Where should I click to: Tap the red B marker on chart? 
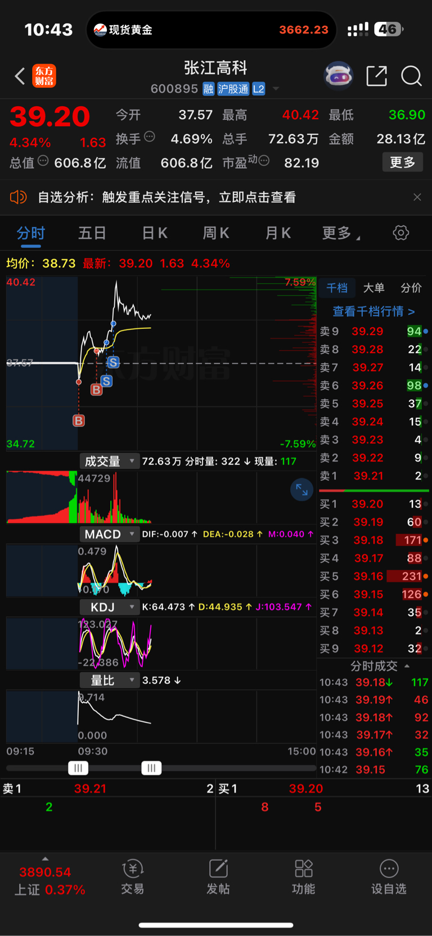[97, 390]
